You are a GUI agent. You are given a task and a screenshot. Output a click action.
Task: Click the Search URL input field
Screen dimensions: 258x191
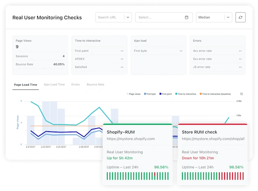113,17
